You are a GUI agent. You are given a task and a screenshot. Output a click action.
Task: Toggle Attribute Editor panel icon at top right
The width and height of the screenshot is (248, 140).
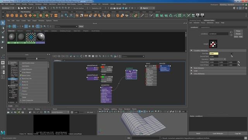pos(240,8)
